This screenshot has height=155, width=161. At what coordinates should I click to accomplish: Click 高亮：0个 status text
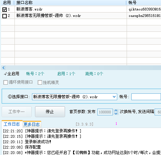click(x=94, y=74)
